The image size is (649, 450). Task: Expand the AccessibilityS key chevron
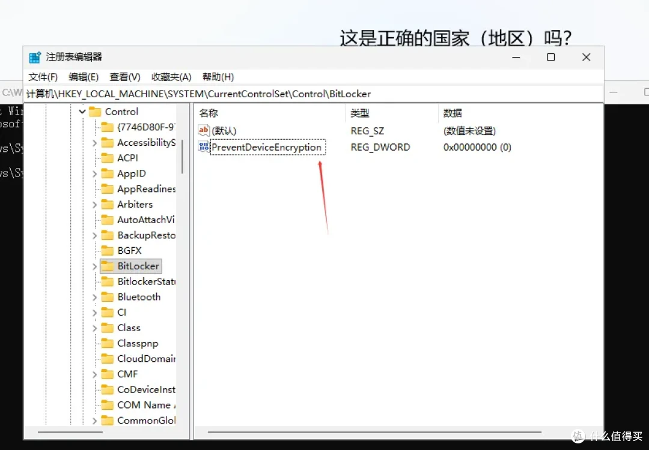tap(94, 143)
